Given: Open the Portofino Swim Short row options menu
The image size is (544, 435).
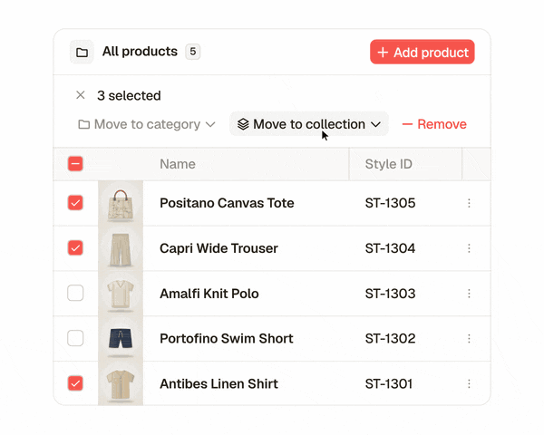Looking at the screenshot, I should click(x=469, y=339).
